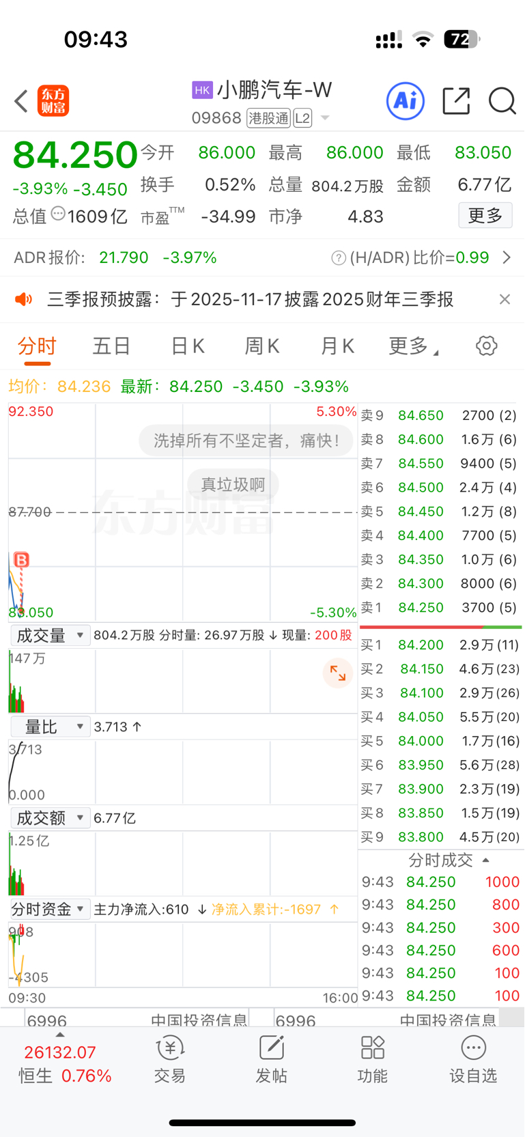This screenshot has height=1137, width=525.
Task: Tap the 买6 83.950 order row
Action: pyautogui.click(x=440, y=765)
